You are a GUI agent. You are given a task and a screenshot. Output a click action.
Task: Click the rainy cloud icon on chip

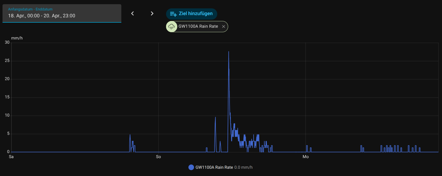172,27
